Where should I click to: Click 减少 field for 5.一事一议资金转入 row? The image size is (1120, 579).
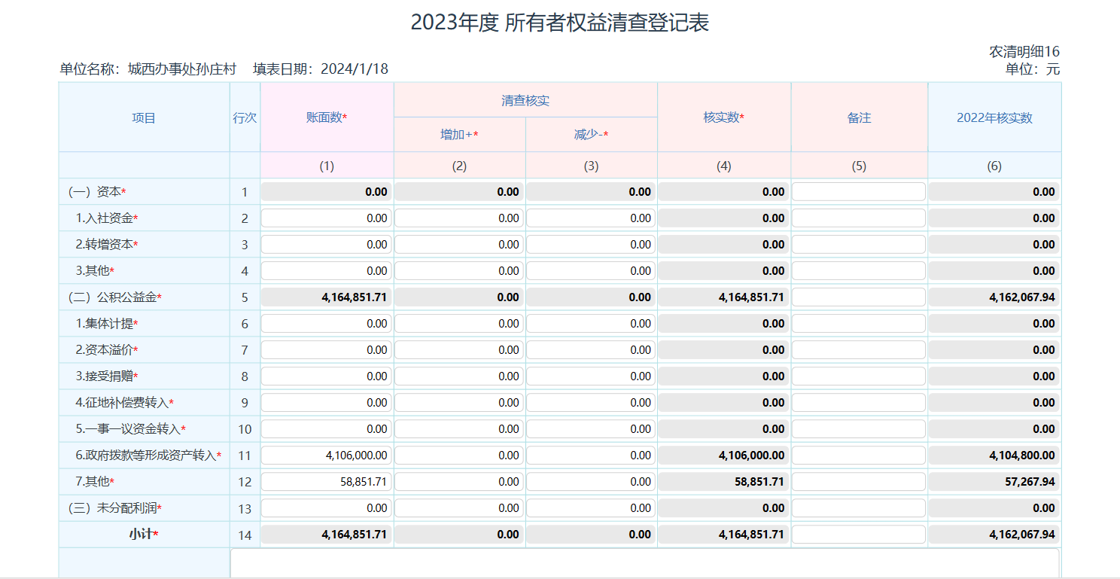point(591,429)
